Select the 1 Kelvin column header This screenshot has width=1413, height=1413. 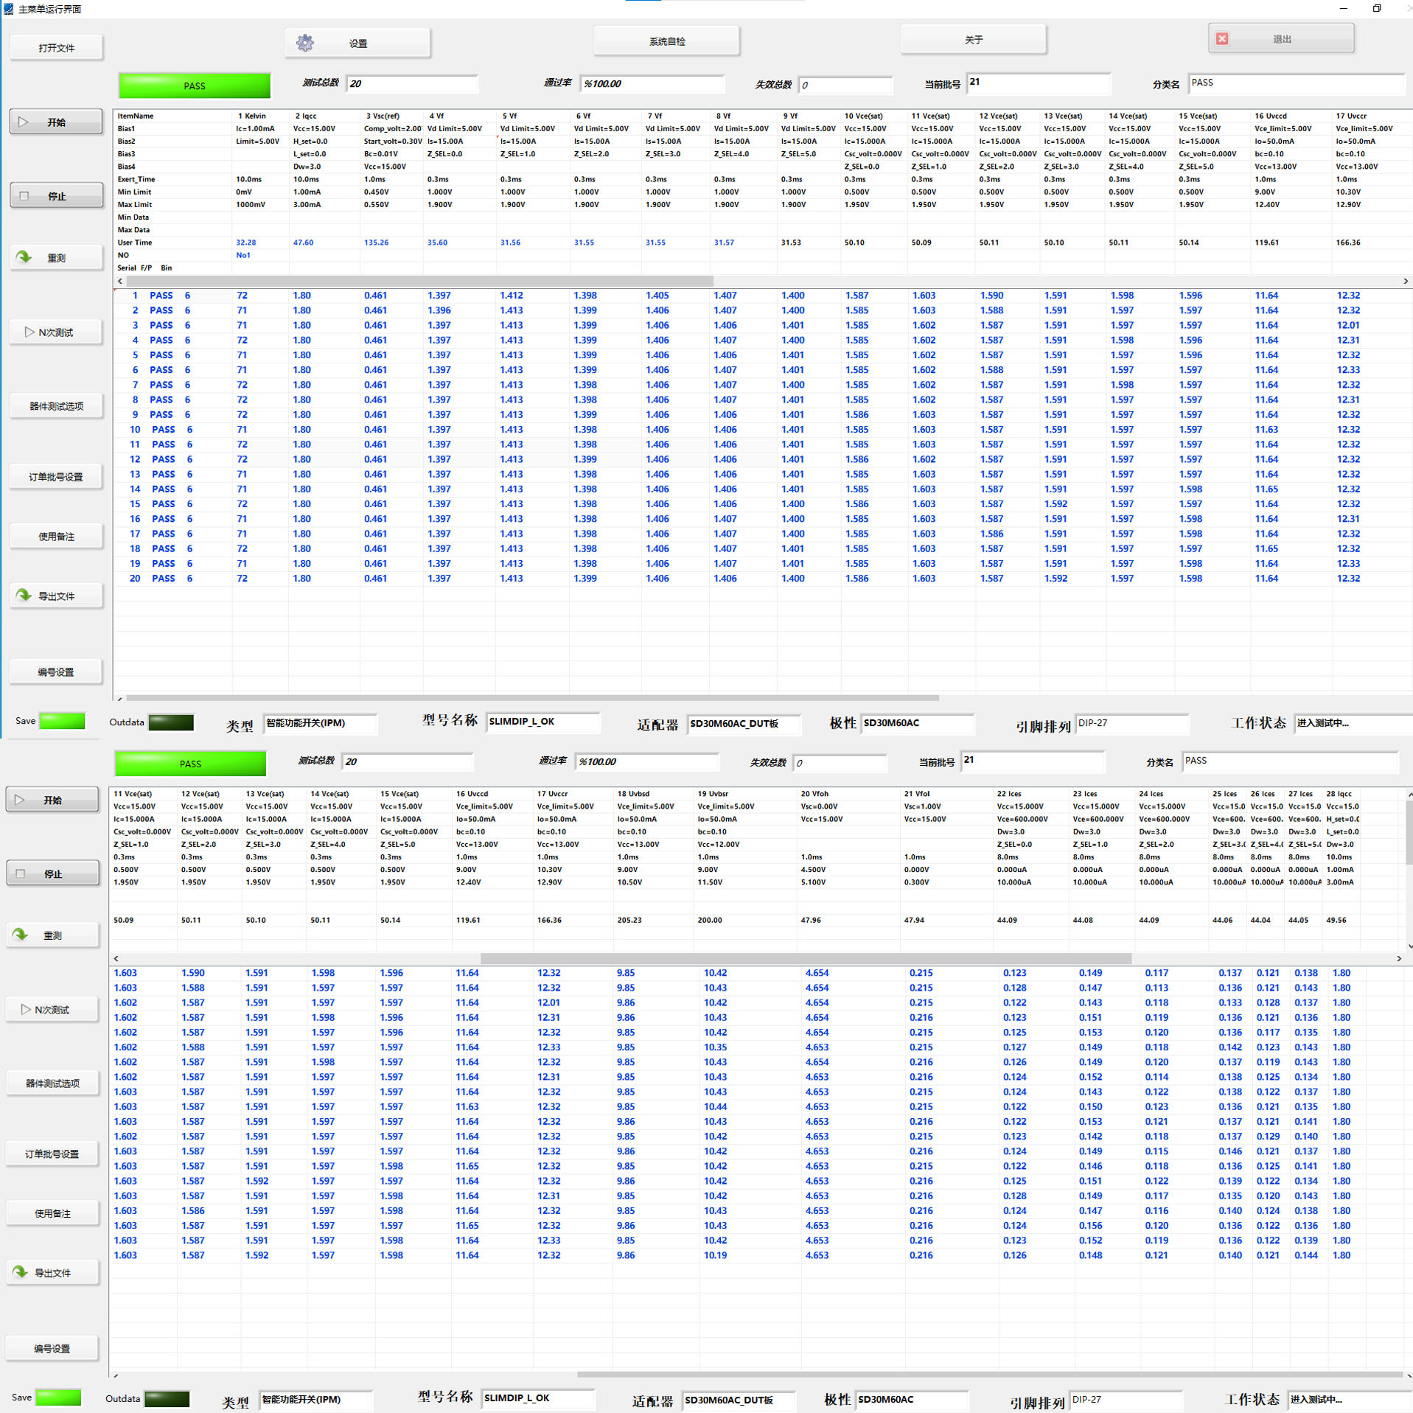click(x=251, y=116)
